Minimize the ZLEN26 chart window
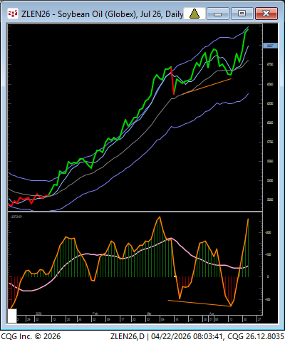Image resolution: width=285 pixels, height=342 pixels. [217, 14]
